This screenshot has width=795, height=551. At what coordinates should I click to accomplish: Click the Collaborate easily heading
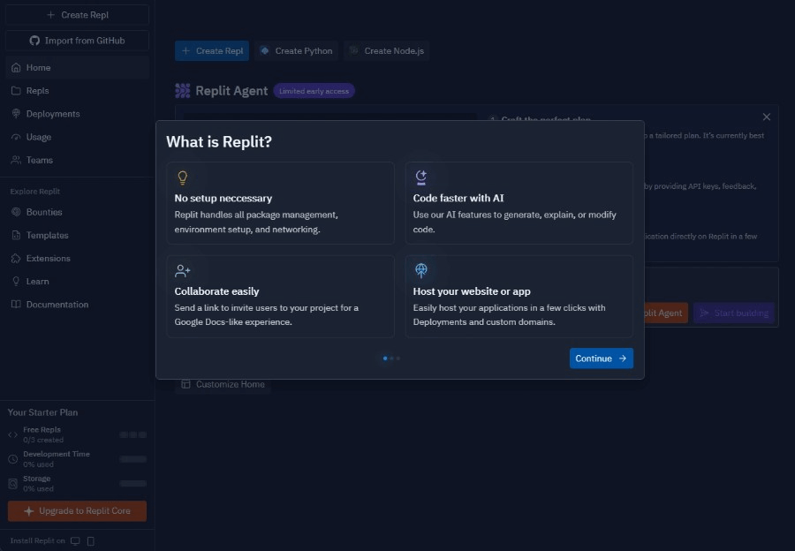(x=216, y=291)
